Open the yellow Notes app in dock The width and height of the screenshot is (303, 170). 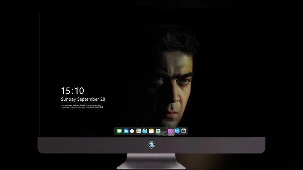(x=151, y=131)
